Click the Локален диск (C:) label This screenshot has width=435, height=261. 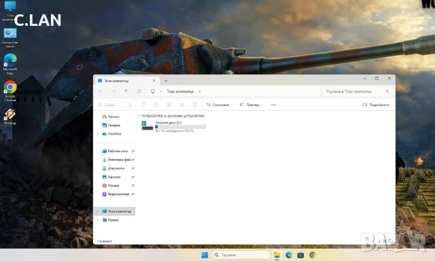point(169,122)
